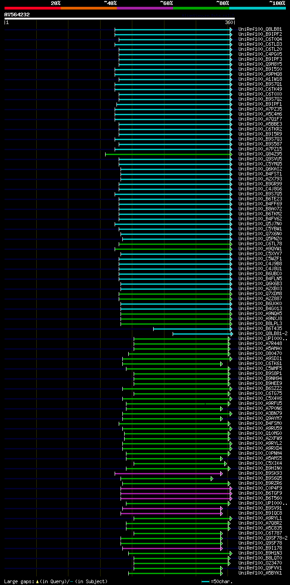290x585 pixels.
Task: Select hit UniRef100_C6TLD3
Action: point(260,44)
